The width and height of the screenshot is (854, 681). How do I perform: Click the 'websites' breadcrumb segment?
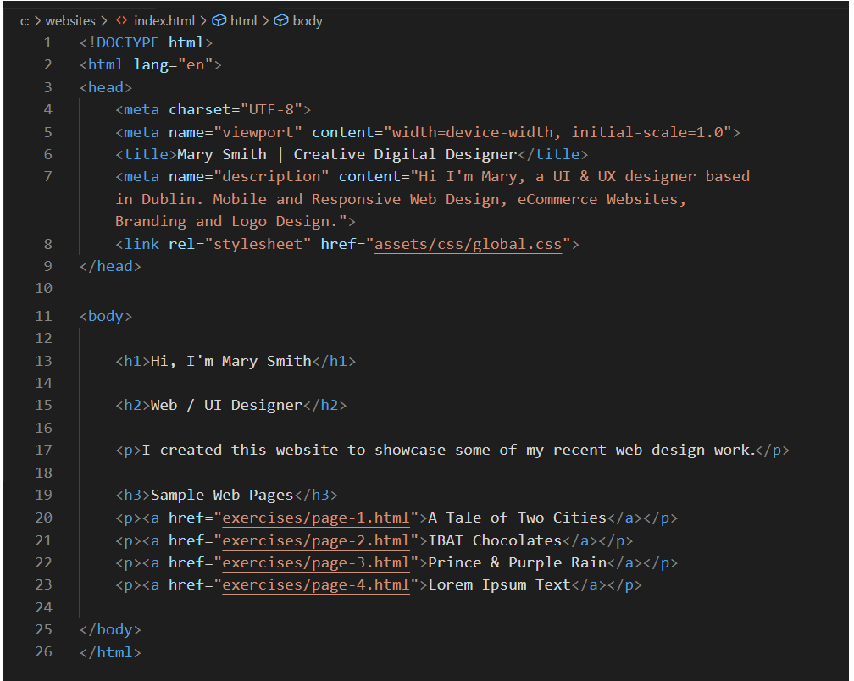[x=70, y=21]
